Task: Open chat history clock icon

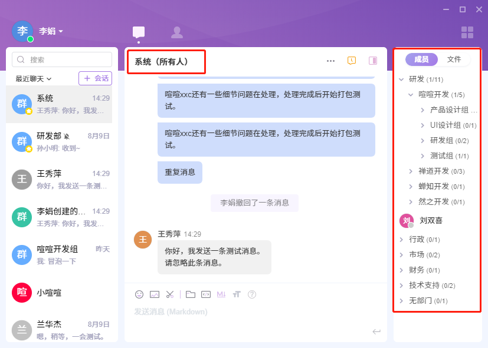Action: 352,61
